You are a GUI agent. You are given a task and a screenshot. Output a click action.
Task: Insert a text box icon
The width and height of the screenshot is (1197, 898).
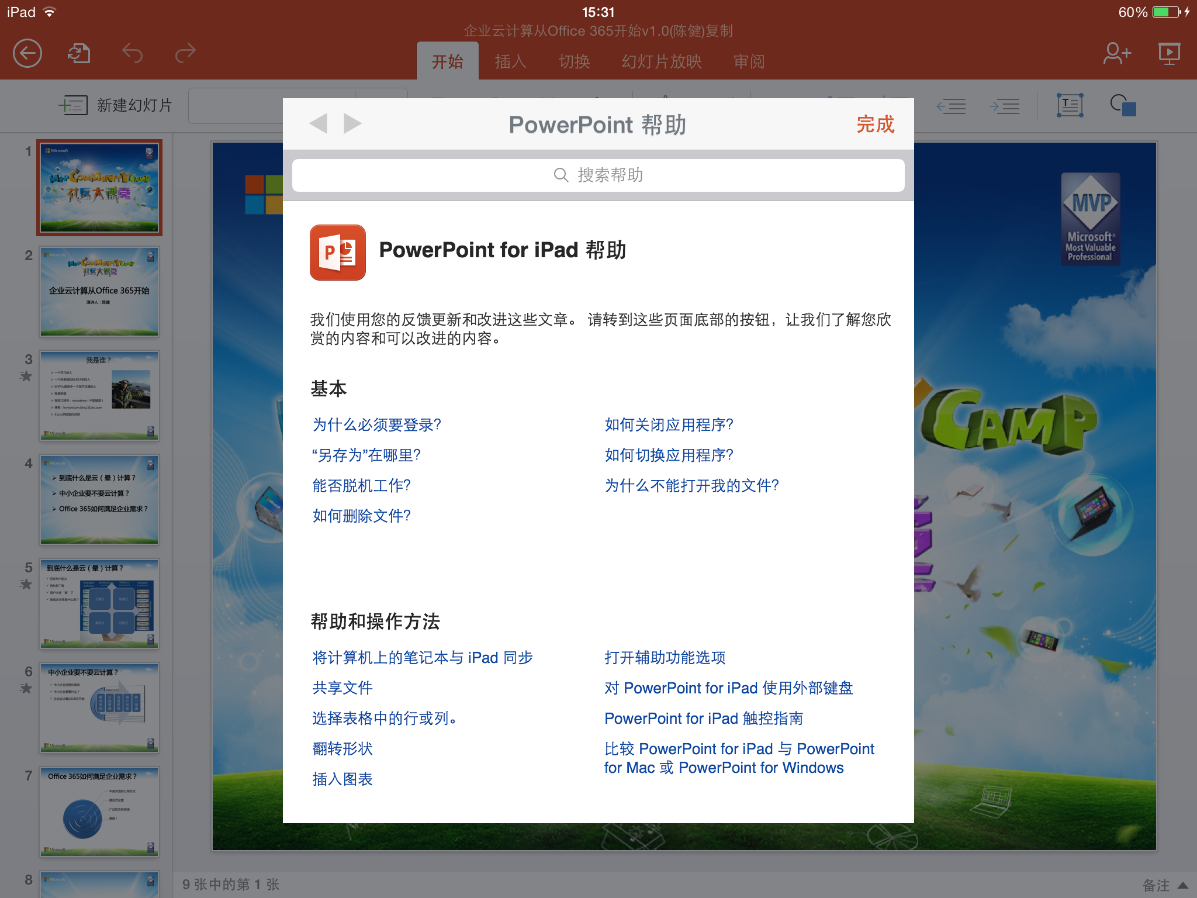pyautogui.click(x=1070, y=105)
